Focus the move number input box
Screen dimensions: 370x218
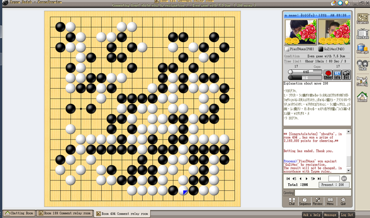tap(334, 178)
